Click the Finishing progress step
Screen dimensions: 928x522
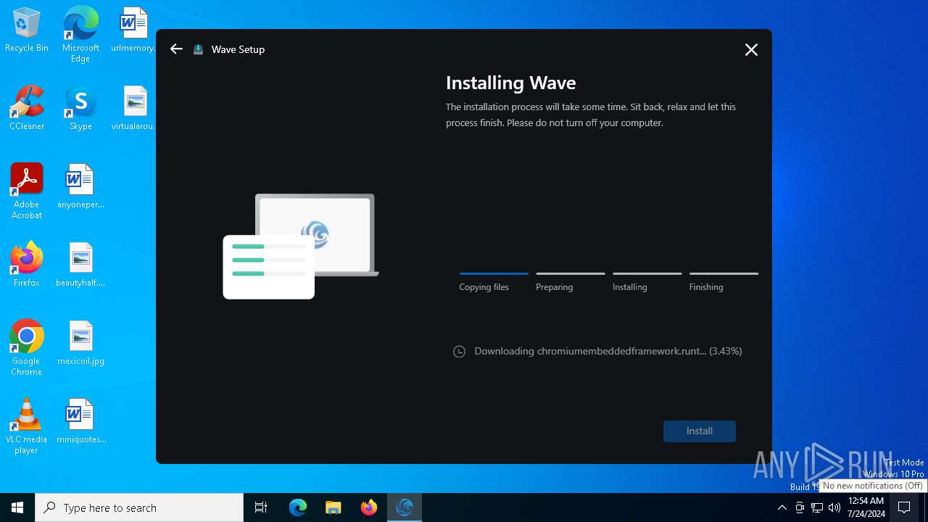724,282
